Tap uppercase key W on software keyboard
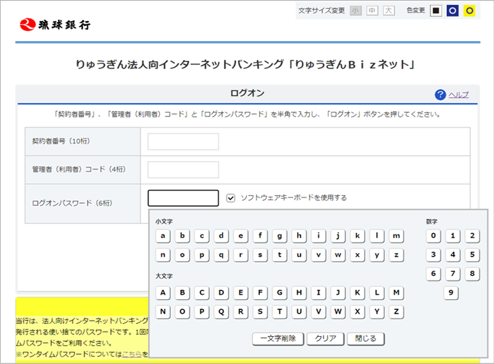Viewport: 494px width, 364px height. [x=338, y=312]
